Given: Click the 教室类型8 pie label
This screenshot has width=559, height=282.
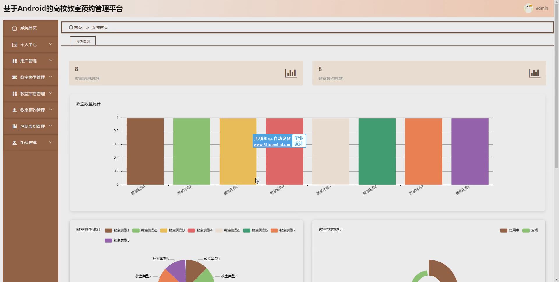Looking at the screenshot, I should (161, 259).
